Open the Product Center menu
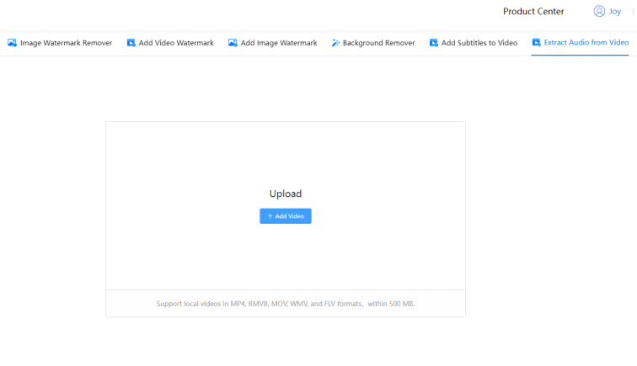Image resolution: width=637 pixels, height=366 pixels. 533,12
